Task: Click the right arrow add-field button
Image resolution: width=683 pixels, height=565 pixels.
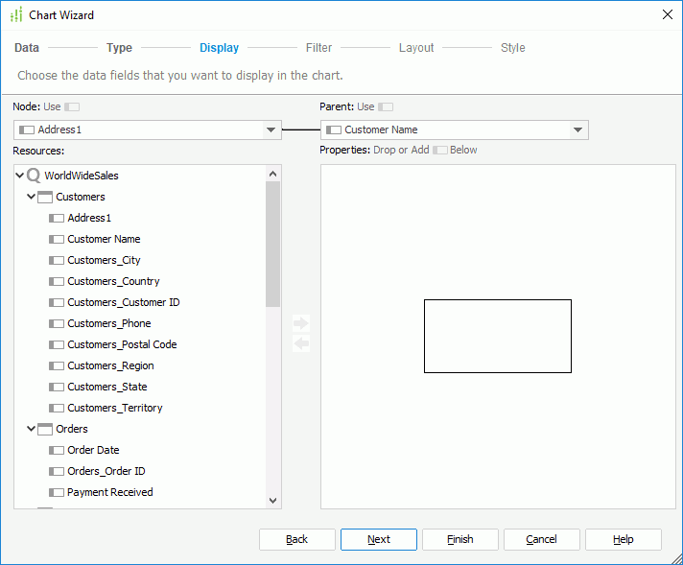Action: click(301, 323)
